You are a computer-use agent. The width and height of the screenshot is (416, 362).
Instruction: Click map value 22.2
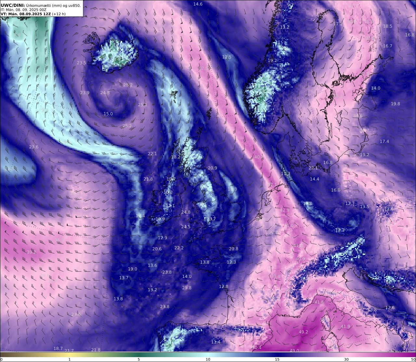click(179, 248)
